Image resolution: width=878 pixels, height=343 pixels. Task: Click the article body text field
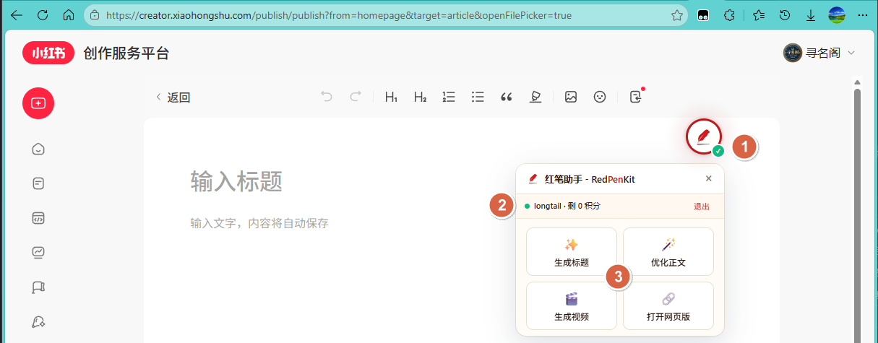pos(259,223)
